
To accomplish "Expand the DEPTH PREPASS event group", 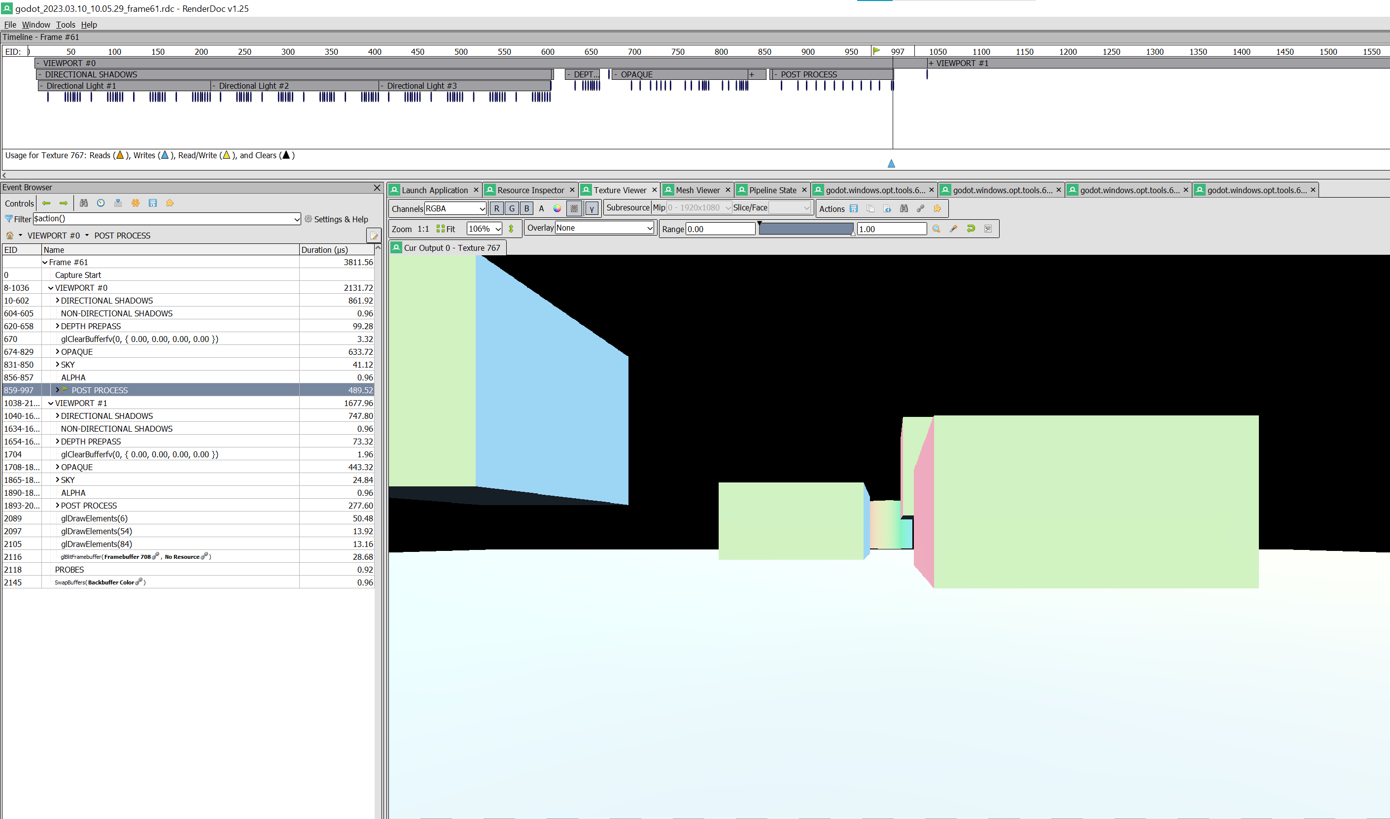I will pyautogui.click(x=57, y=326).
